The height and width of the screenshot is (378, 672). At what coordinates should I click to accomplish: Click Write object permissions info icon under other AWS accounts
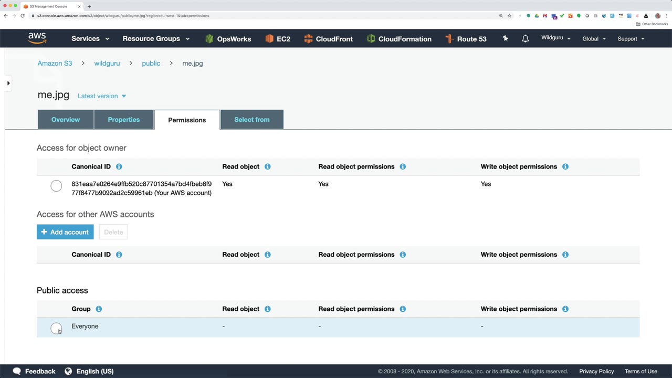coord(565,255)
